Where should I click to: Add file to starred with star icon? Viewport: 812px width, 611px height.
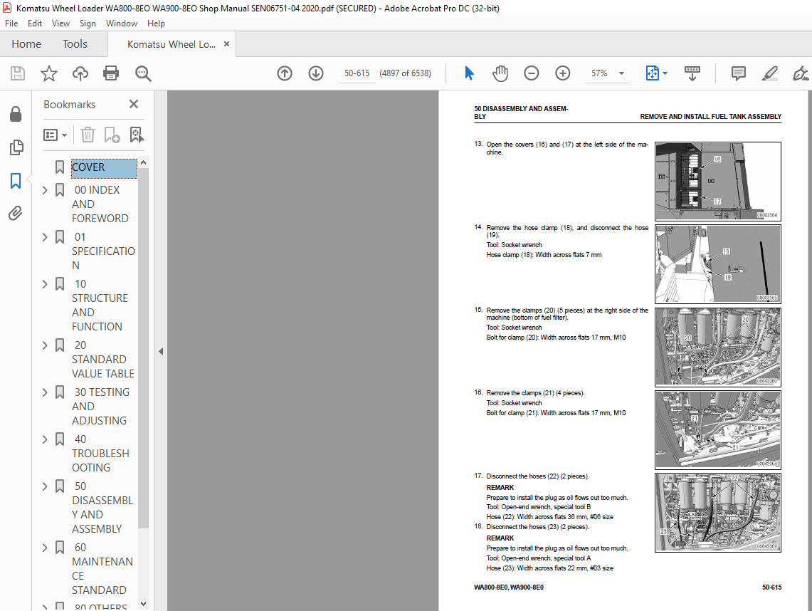pos(48,73)
